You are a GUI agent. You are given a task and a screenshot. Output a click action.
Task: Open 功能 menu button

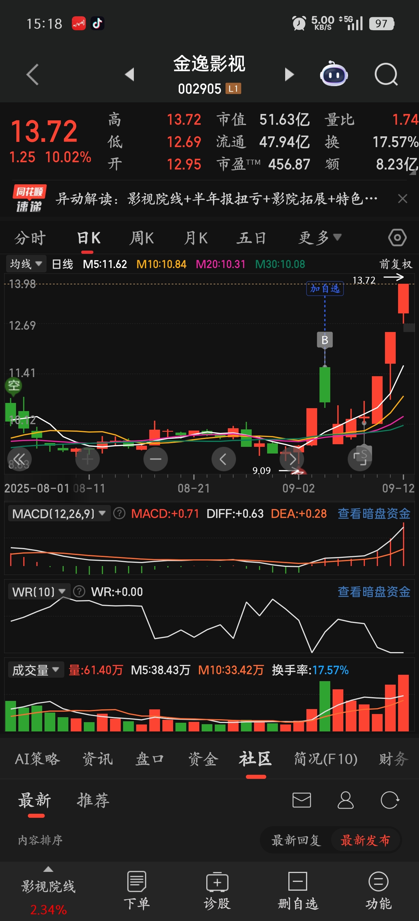pos(378,890)
